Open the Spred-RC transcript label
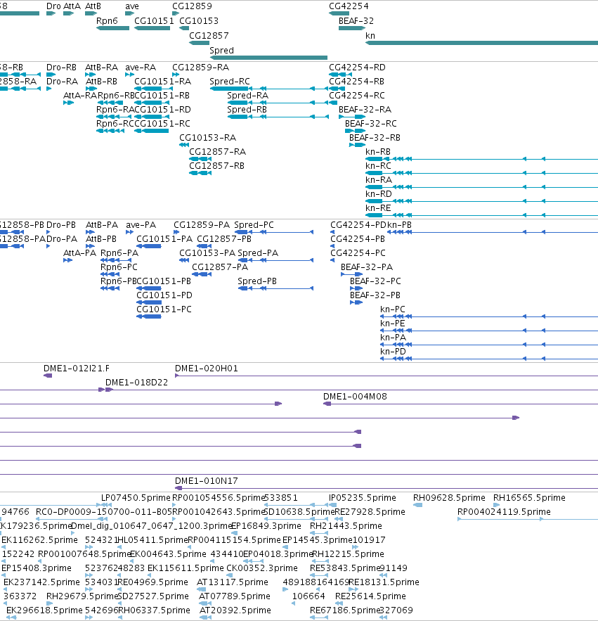Image resolution: width=598 pixels, height=621 pixels. [x=230, y=82]
